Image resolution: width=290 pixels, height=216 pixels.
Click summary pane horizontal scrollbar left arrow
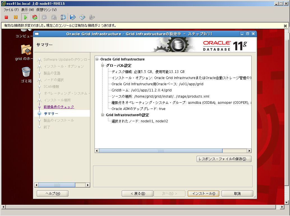(97, 151)
